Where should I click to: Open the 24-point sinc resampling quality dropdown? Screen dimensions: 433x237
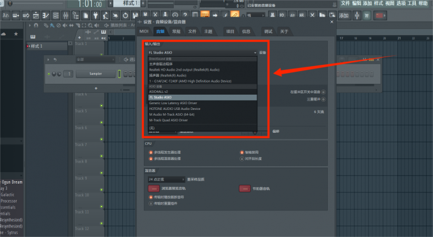click(x=166, y=179)
